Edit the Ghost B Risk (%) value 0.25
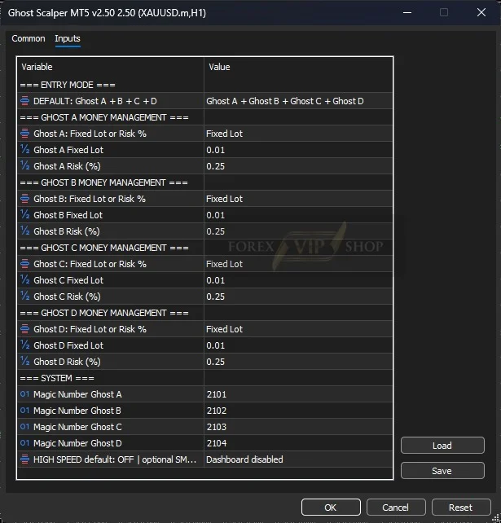 298,231
